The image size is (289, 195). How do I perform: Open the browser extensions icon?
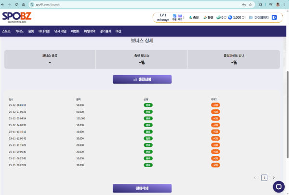click(x=261, y=4)
